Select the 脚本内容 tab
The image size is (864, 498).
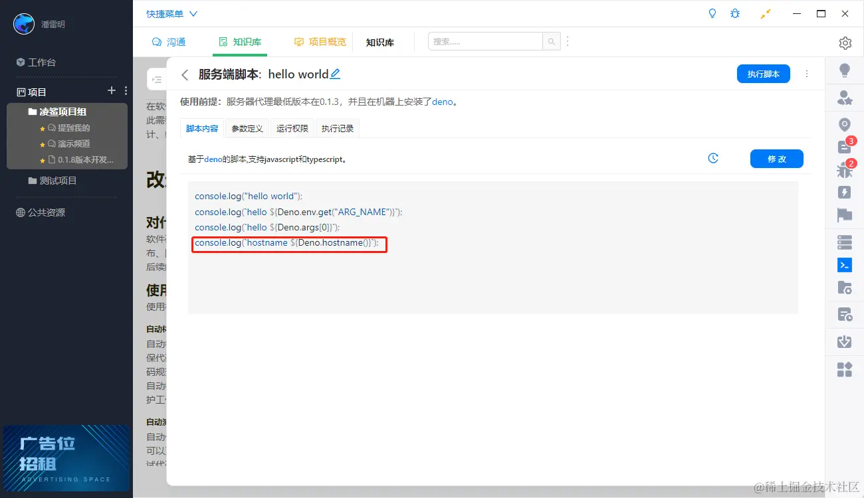coord(202,129)
